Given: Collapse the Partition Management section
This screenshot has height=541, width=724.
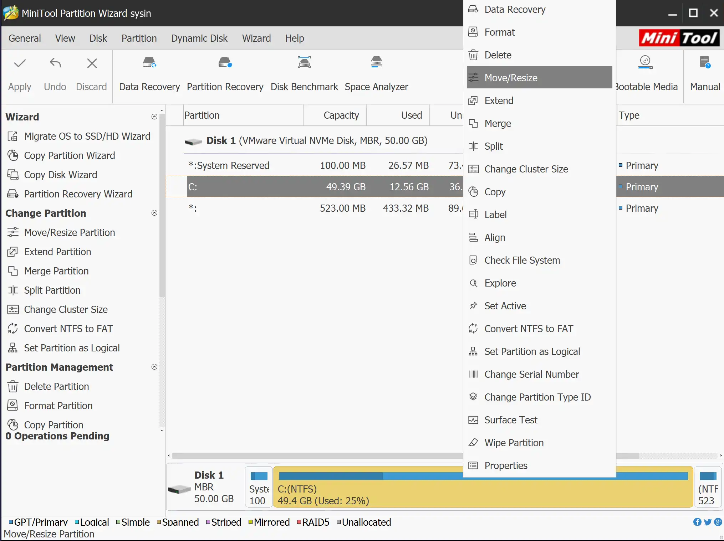Looking at the screenshot, I should 154,367.
